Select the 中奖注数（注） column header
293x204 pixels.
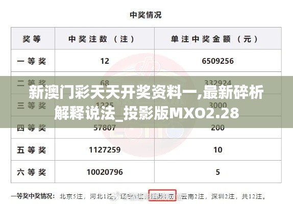pos(102,39)
